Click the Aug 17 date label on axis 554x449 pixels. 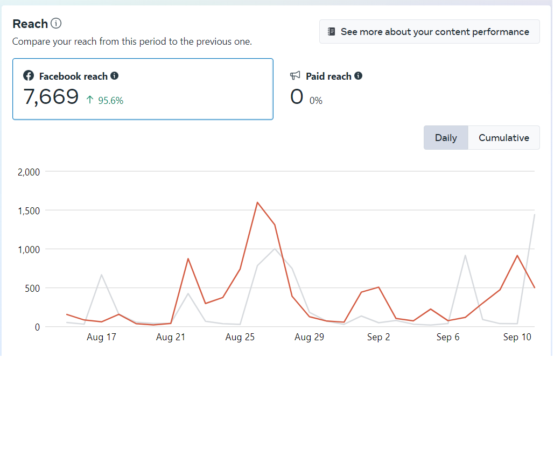click(101, 338)
